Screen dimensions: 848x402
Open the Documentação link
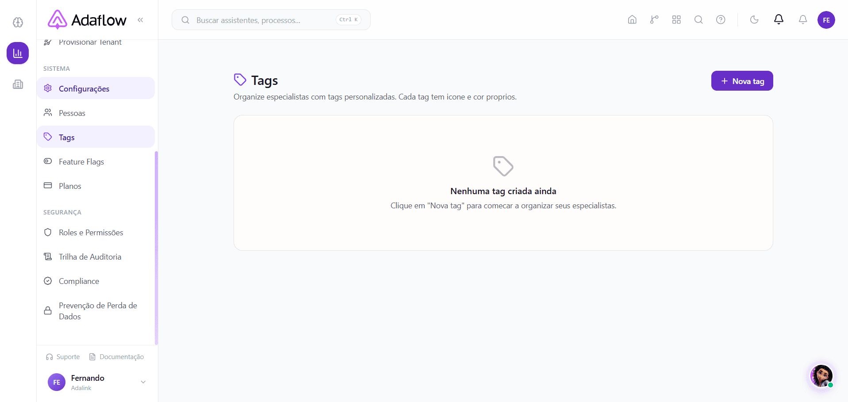tap(116, 356)
